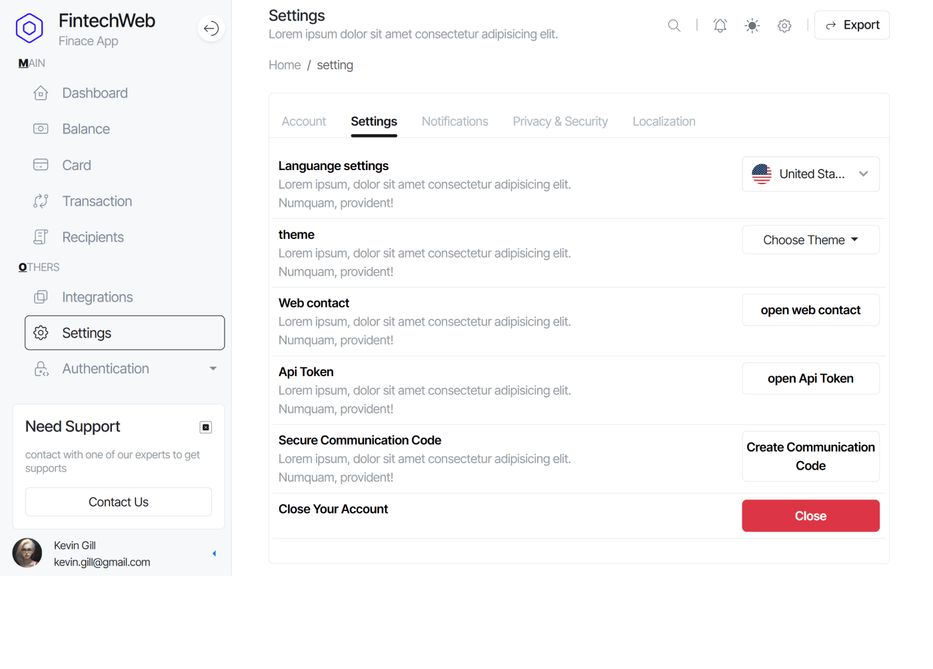Select the Settings tab
Screen dimensions: 933x669
(374, 121)
